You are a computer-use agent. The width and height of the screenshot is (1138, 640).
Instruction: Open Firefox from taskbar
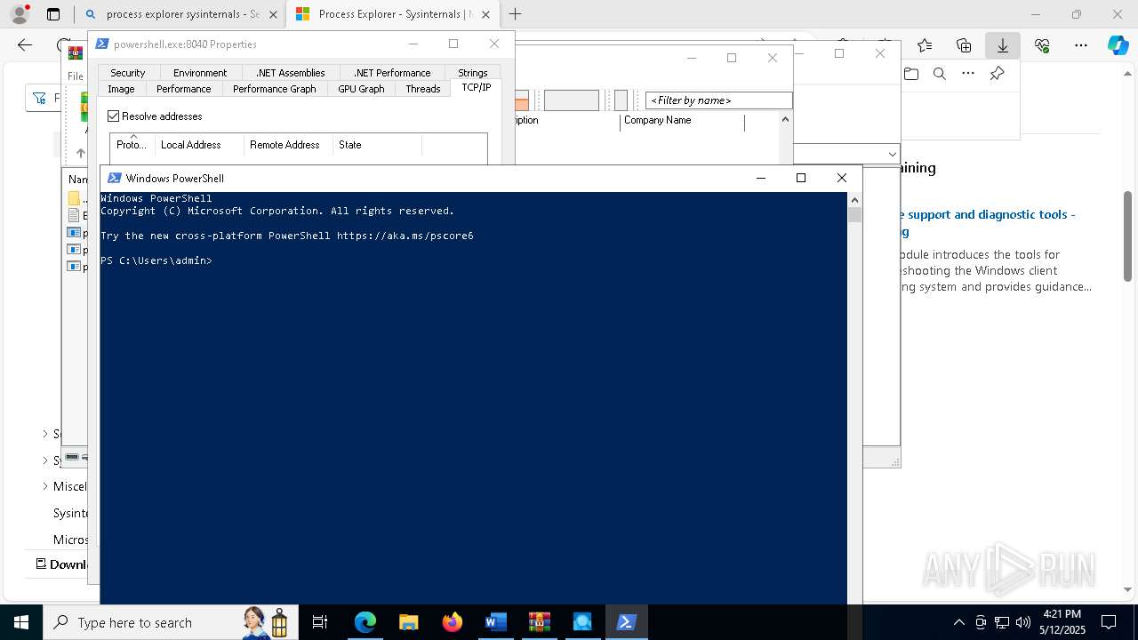452,622
